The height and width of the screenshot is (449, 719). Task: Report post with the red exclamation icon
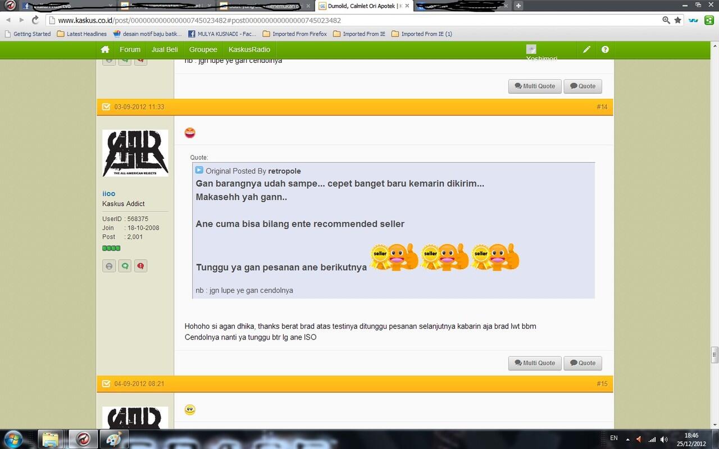pos(140,266)
